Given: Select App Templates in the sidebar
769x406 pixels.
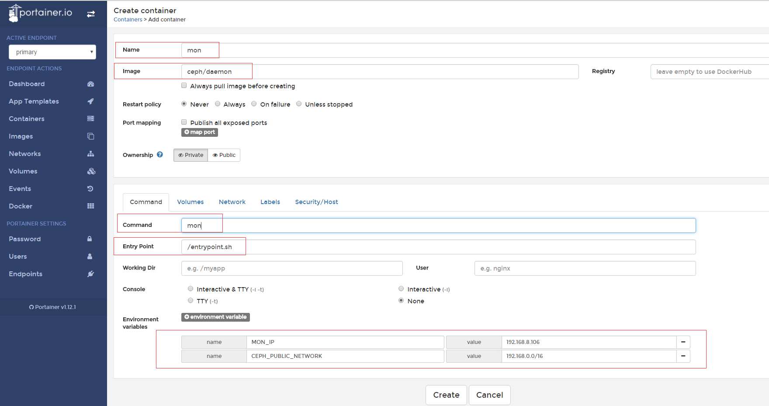Looking at the screenshot, I should (x=34, y=101).
